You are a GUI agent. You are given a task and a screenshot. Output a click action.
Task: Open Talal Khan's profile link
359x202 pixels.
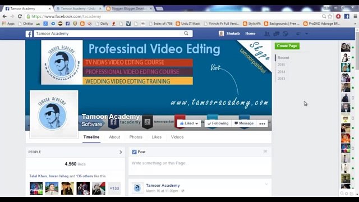point(38,176)
